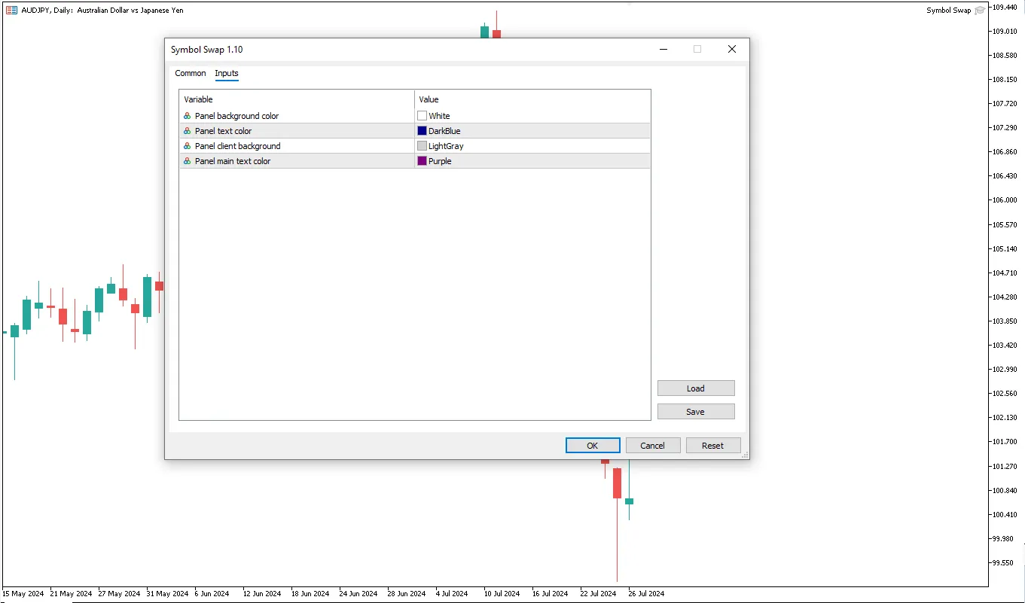Click the color icon beside Panel text color

pos(187,131)
